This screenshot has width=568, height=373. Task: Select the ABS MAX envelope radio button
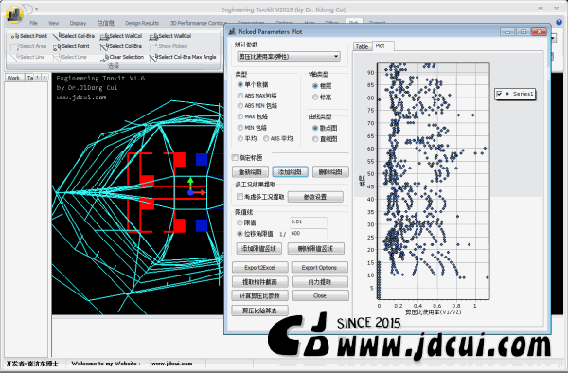pos(240,96)
